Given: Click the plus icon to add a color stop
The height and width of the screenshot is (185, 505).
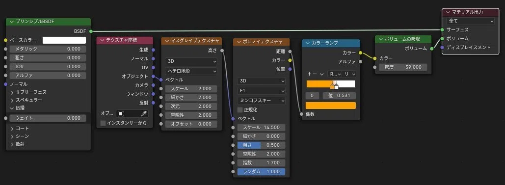Looking at the screenshot, I should [310, 74].
